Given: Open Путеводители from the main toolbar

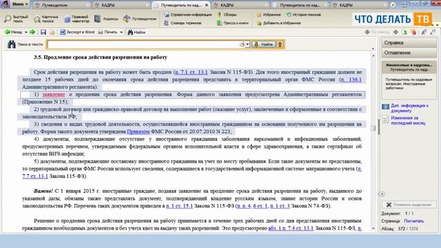Looking at the screenshot, I should [140, 19].
